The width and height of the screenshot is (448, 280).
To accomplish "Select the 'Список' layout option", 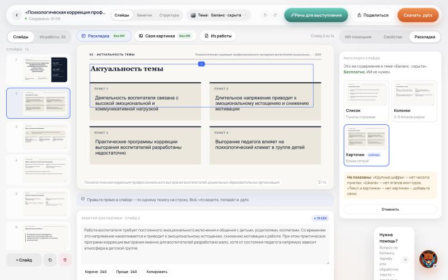I will (366, 101).
